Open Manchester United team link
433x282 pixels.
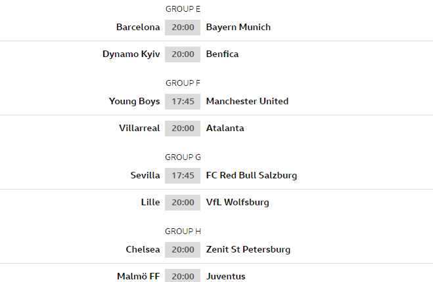[247, 101]
